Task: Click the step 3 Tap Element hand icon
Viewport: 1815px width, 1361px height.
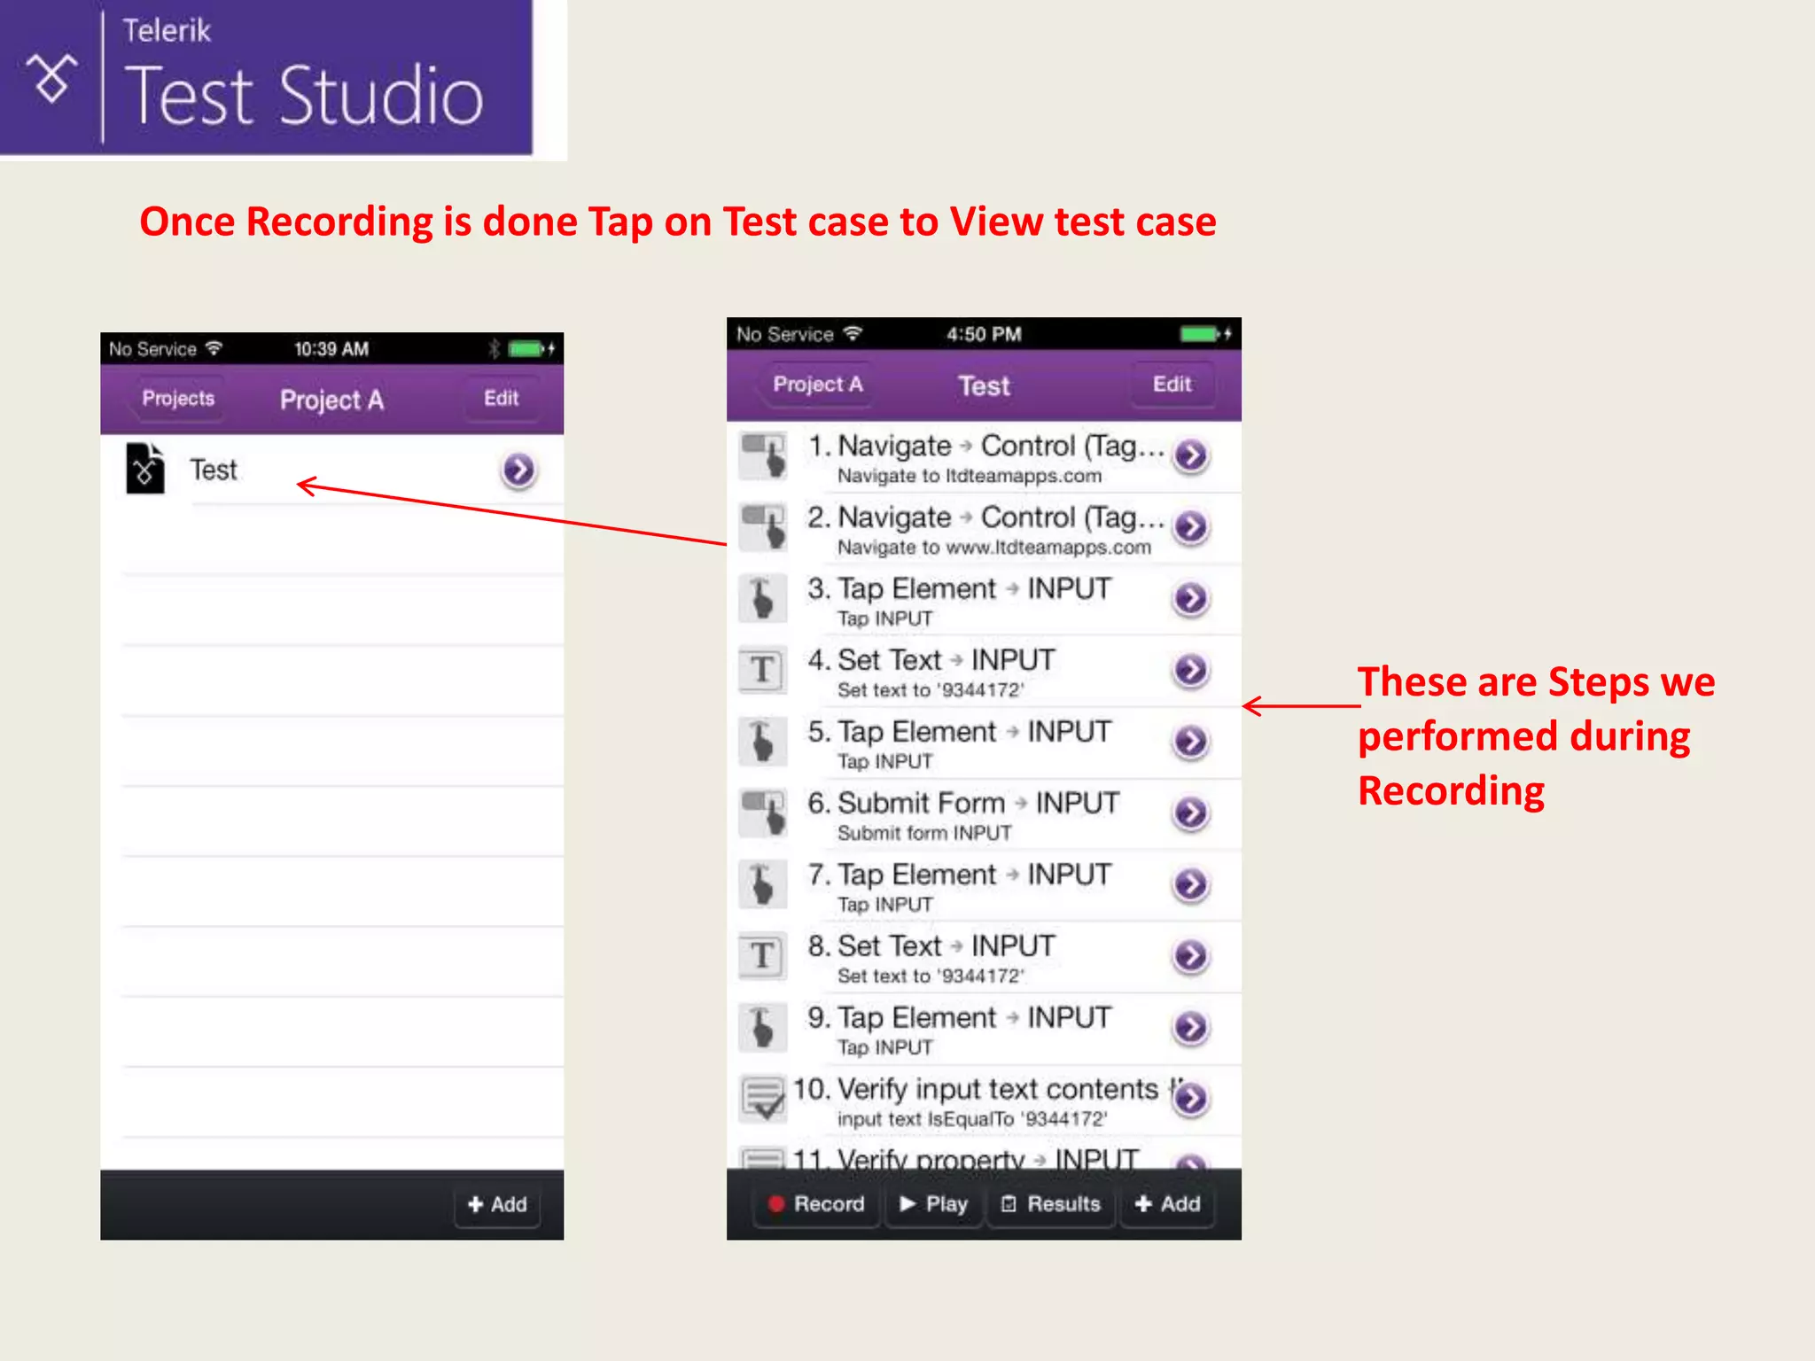Action: click(763, 599)
